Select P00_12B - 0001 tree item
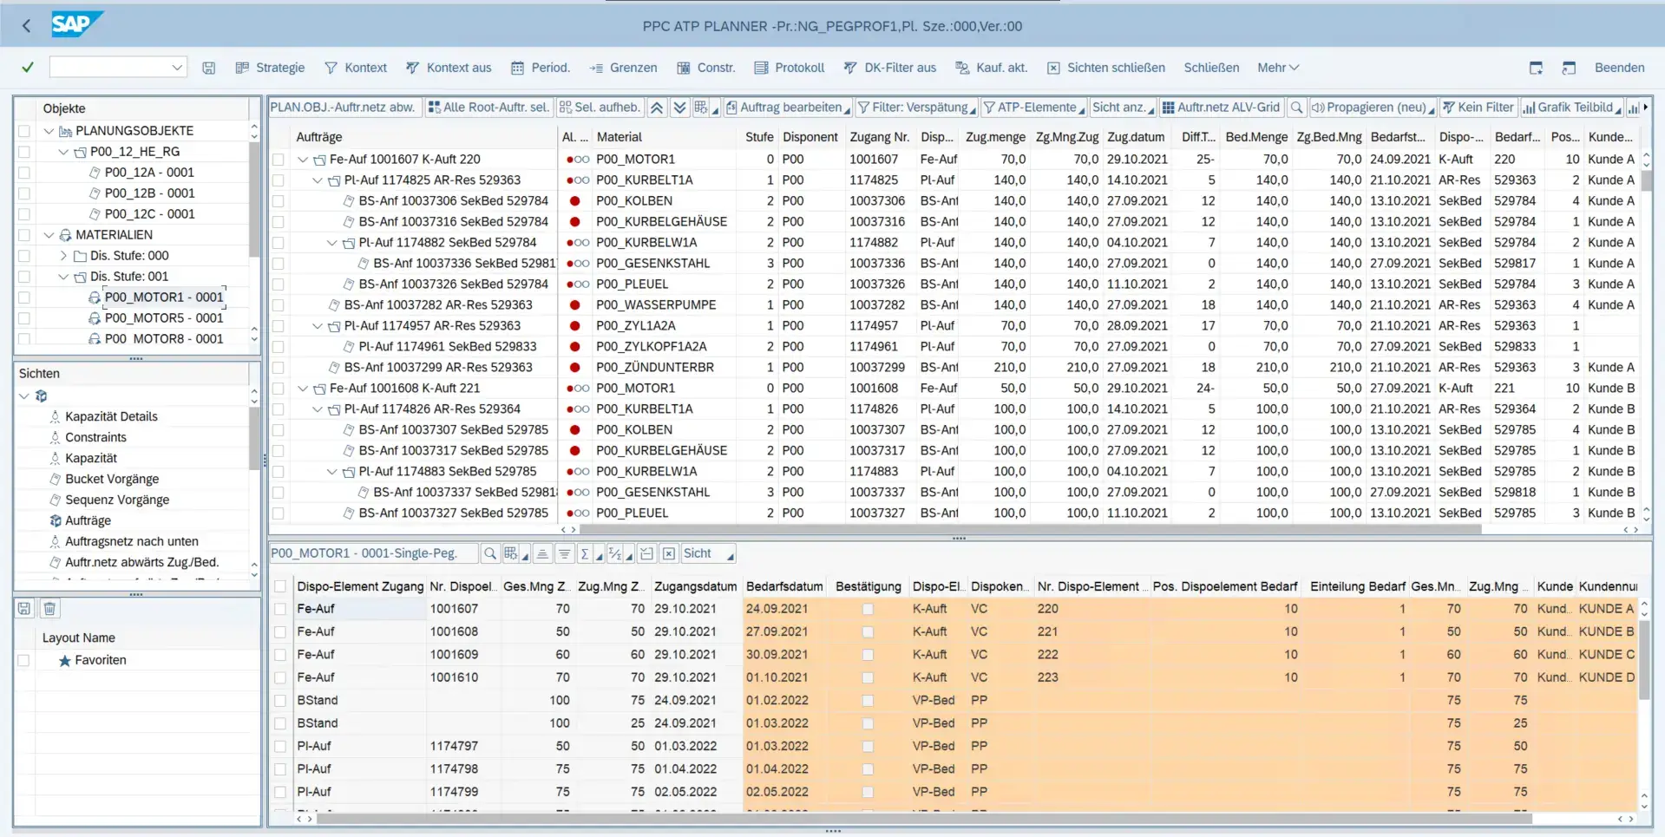The image size is (1665, 837). point(149,193)
